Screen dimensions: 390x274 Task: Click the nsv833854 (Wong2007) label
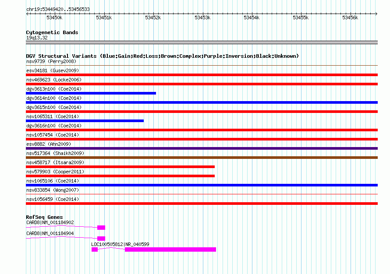coord(53,190)
